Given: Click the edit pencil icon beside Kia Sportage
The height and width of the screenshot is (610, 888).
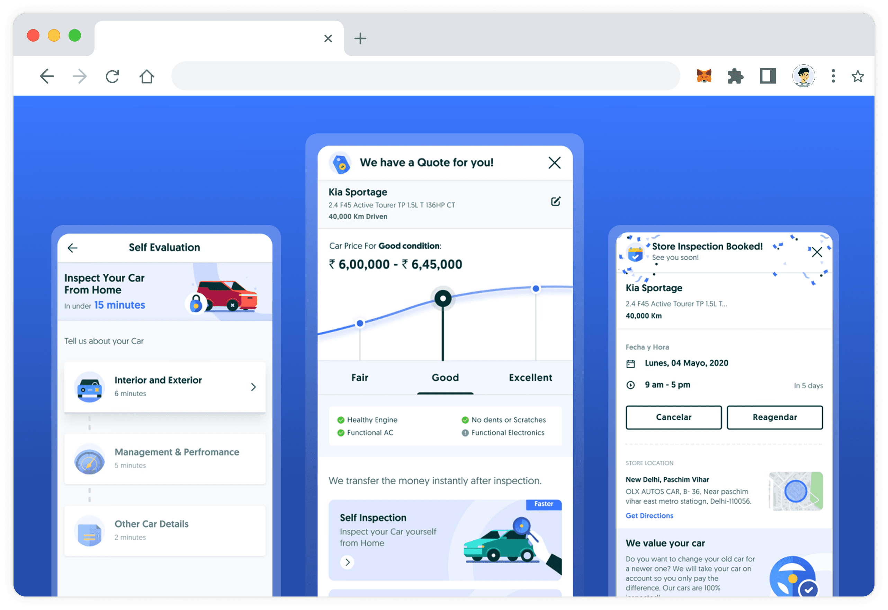Looking at the screenshot, I should click(556, 201).
